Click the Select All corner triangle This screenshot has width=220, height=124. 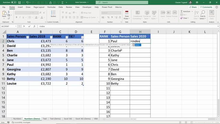click(x=4, y=32)
